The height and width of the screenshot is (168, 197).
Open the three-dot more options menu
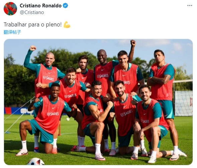click(190, 6)
